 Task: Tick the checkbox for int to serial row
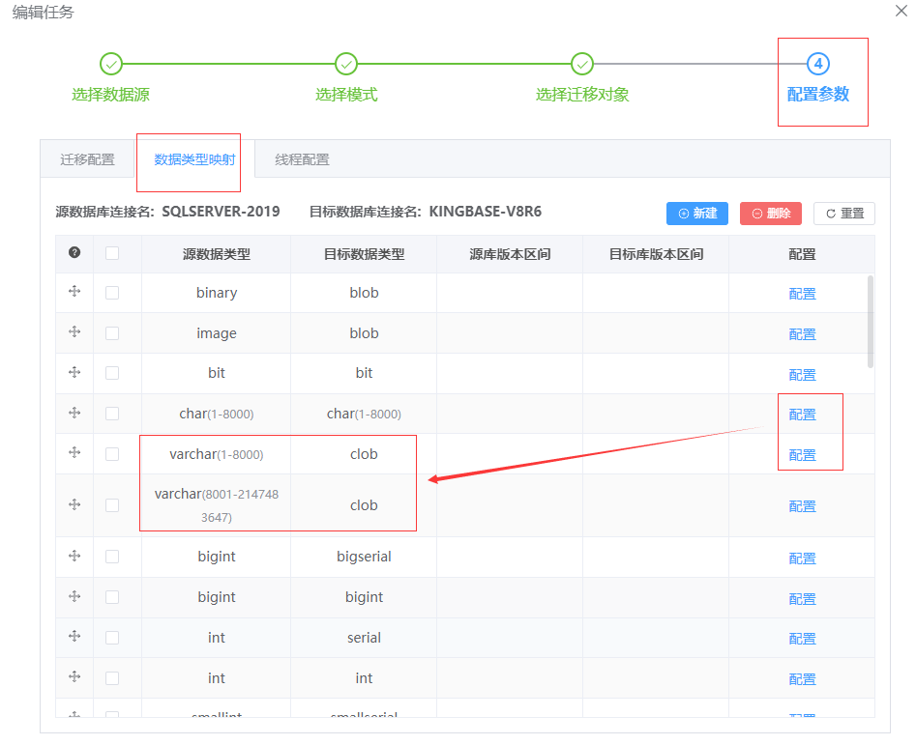tap(112, 638)
